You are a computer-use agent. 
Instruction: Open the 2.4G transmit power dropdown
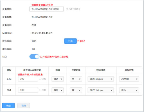[x=76, y=79]
